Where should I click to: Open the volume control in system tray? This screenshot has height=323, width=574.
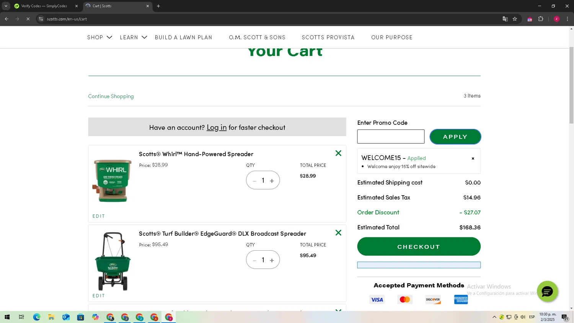click(523, 317)
